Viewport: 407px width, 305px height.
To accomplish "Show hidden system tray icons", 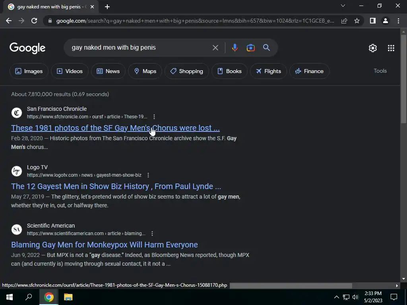I will [x=336, y=297].
